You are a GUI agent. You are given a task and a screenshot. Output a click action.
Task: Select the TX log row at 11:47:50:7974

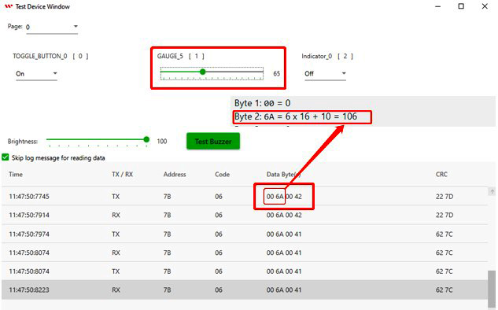[245, 234]
